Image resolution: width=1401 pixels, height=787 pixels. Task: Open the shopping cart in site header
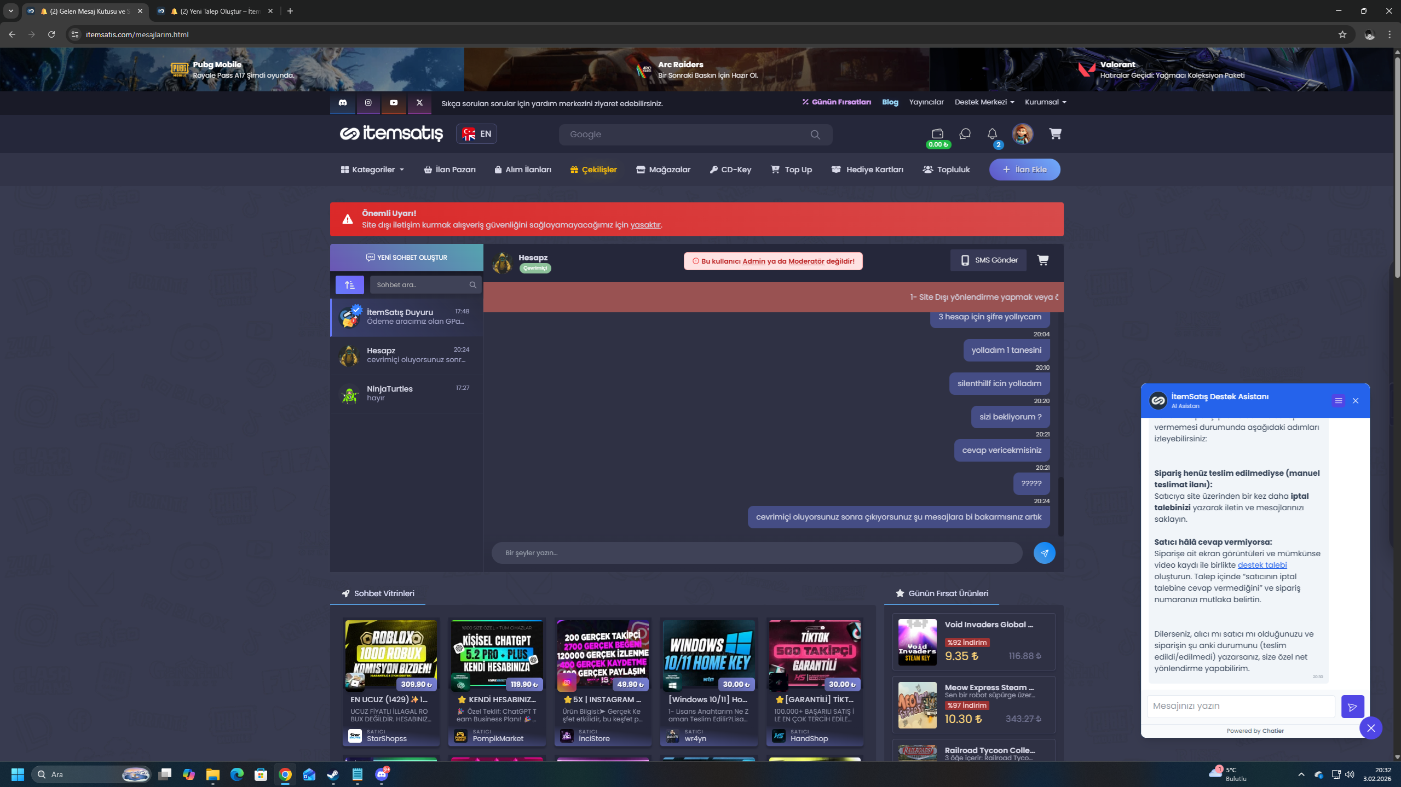tap(1056, 134)
